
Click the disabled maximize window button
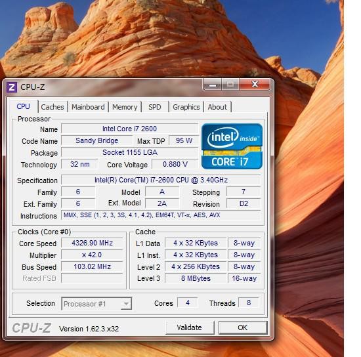pyautogui.click(x=230, y=84)
